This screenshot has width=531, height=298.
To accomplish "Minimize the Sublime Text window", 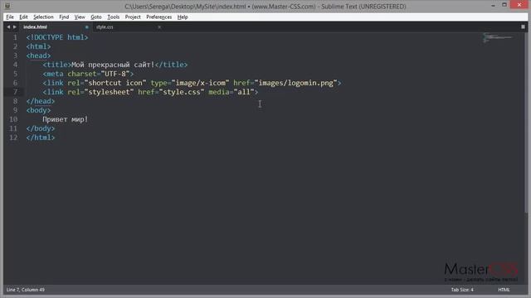I will [x=493, y=5].
